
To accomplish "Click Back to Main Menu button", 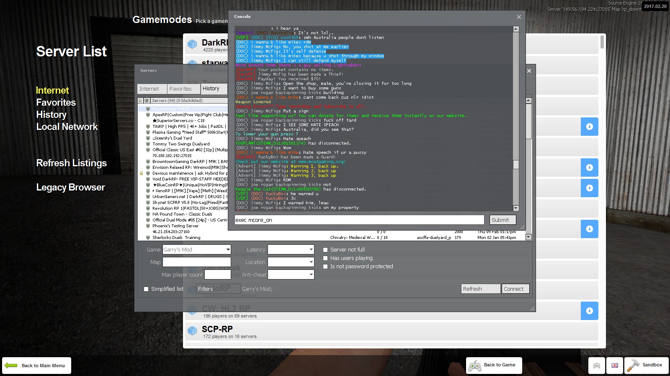I will point(36,366).
